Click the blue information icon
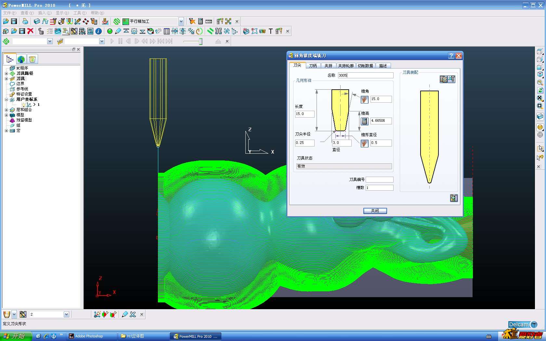Viewport: 546px width, 341px height. click(98, 31)
